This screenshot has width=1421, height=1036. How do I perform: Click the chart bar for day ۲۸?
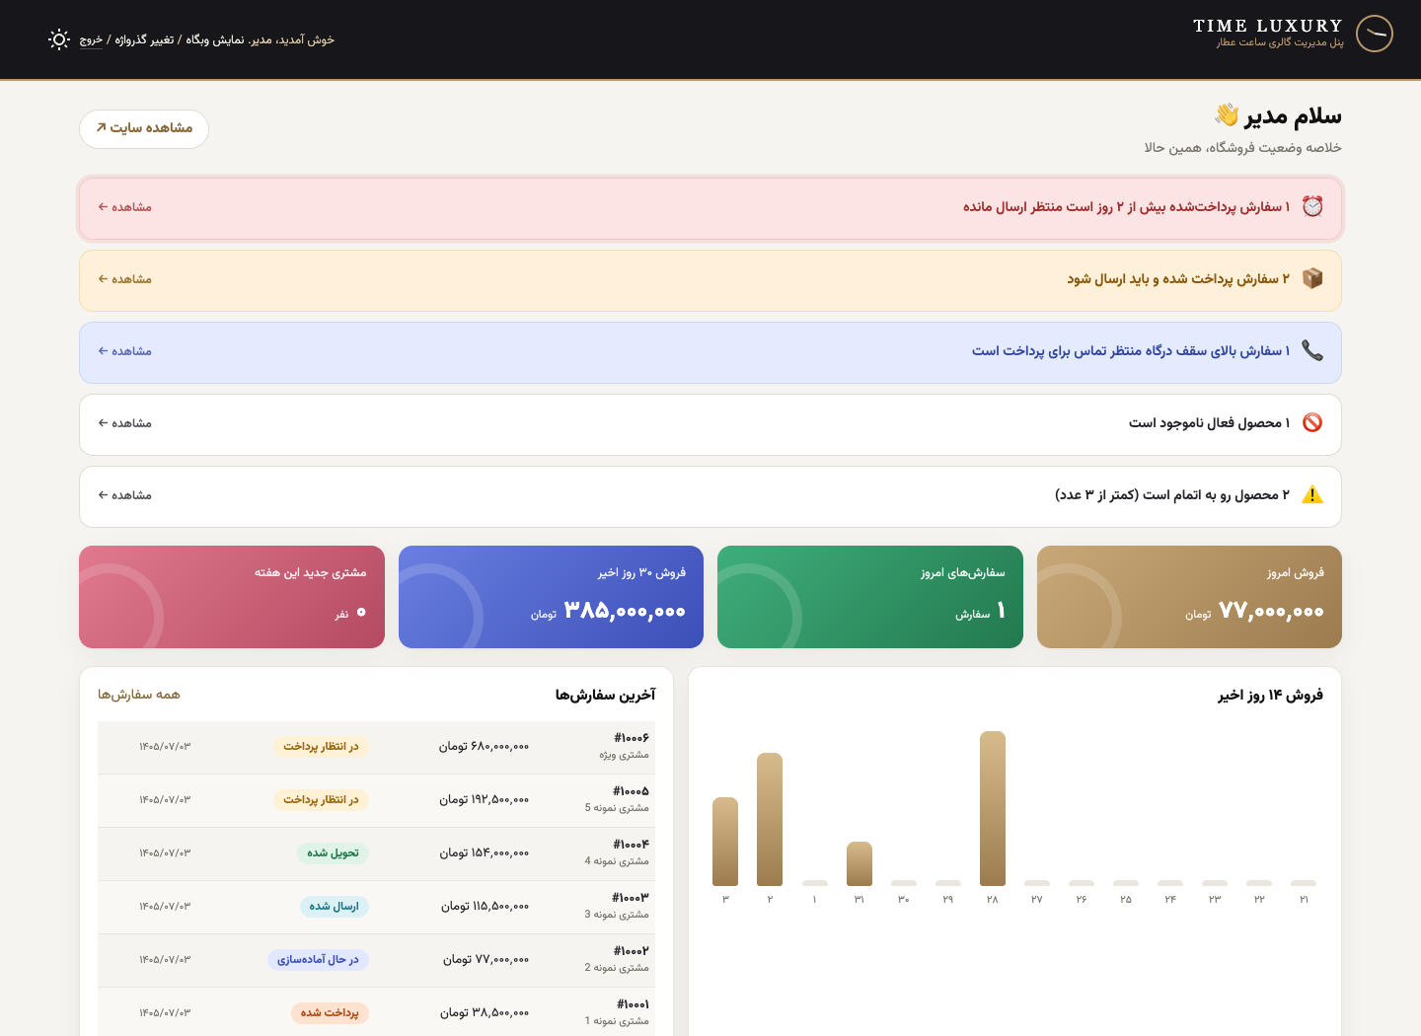coord(993,809)
